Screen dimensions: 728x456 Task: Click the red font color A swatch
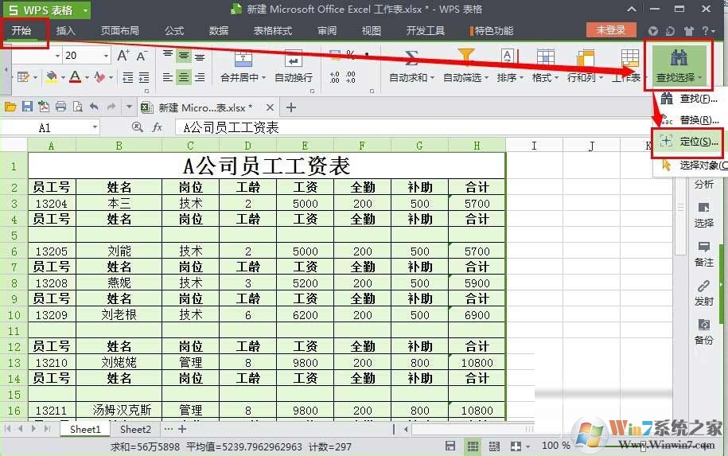click(75, 77)
